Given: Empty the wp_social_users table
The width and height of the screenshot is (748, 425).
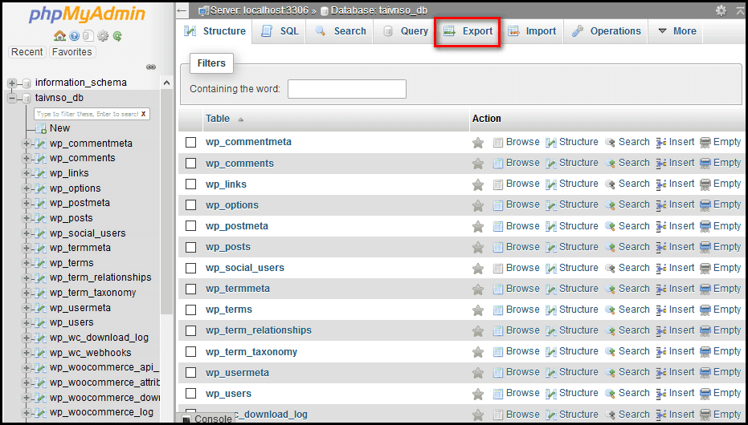Looking at the screenshot, I should point(720,268).
